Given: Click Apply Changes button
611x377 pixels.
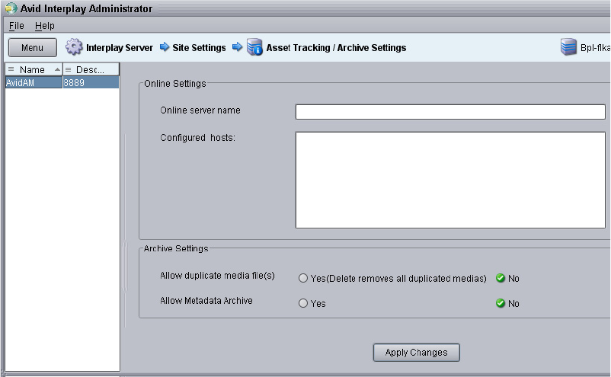Looking at the screenshot, I should pos(416,353).
